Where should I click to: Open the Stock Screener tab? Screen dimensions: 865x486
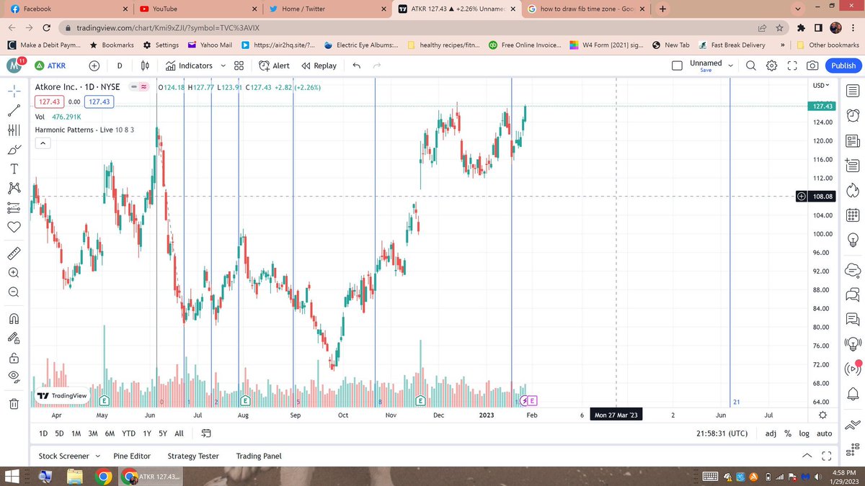click(x=63, y=456)
